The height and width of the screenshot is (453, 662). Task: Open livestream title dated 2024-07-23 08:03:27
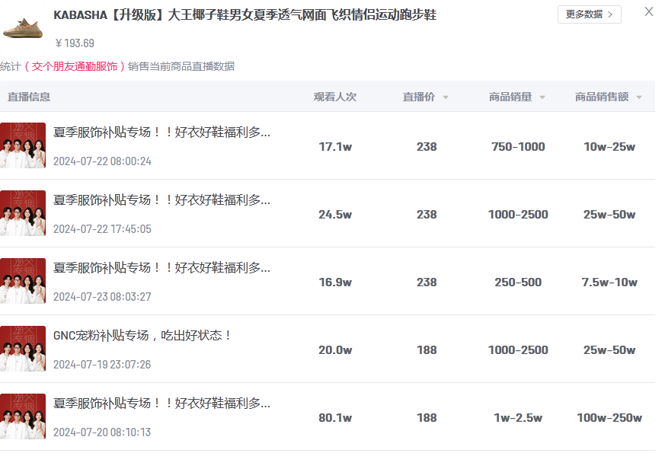[162, 267]
